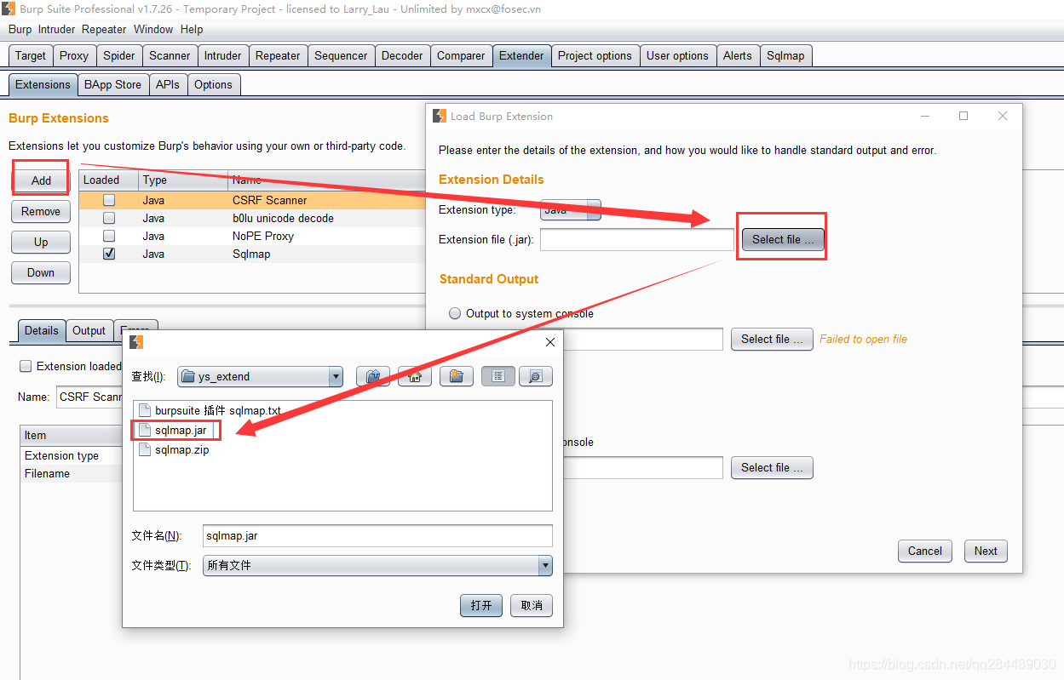1064x680 pixels.
Task: Open the Help menu
Action: [x=192, y=29]
